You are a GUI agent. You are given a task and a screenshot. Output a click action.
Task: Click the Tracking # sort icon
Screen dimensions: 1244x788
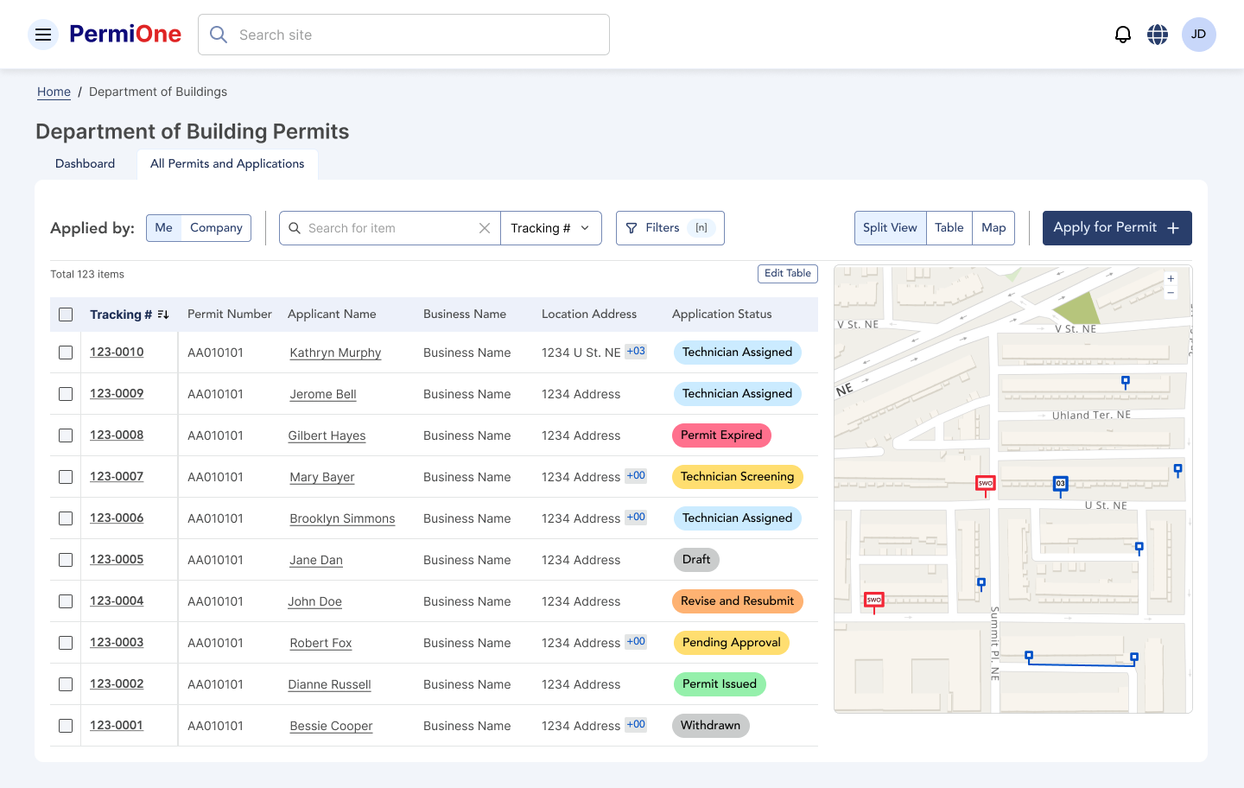tap(163, 315)
